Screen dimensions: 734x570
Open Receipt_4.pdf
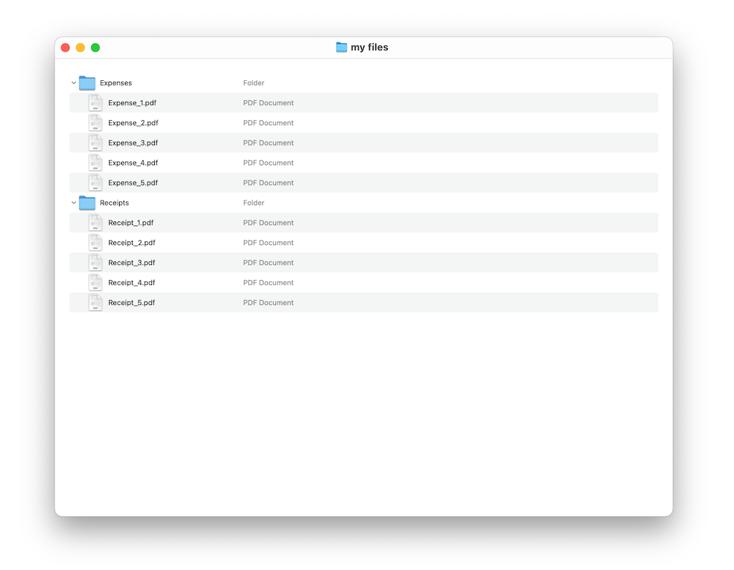point(131,282)
